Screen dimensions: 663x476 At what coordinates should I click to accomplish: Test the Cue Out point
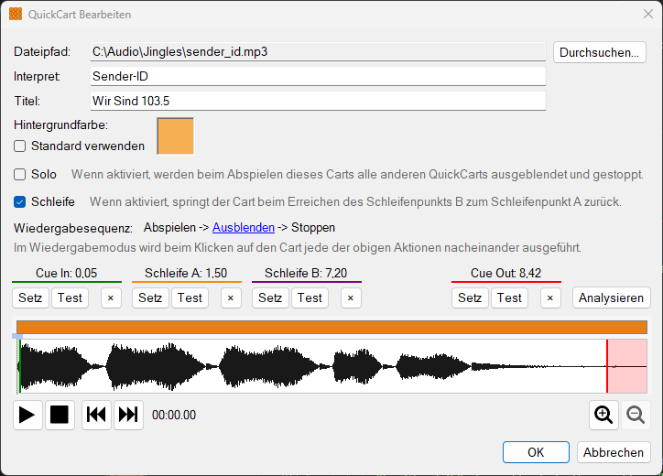(x=509, y=298)
